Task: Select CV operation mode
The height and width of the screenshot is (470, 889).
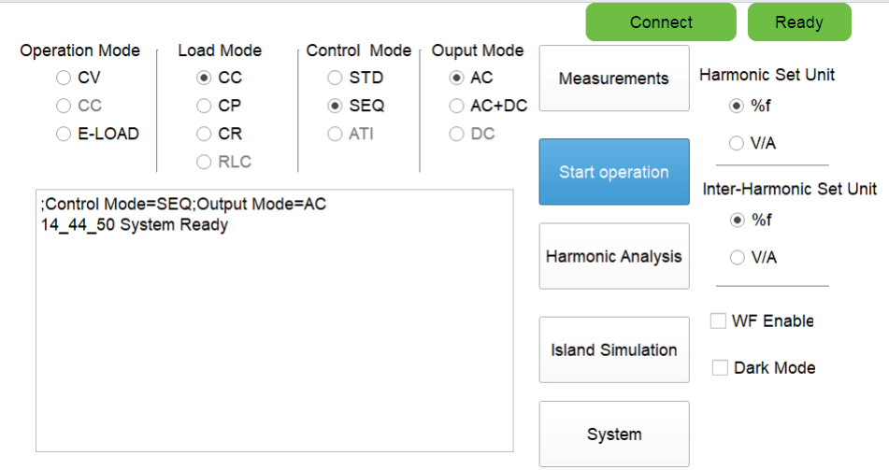Action: click(64, 78)
